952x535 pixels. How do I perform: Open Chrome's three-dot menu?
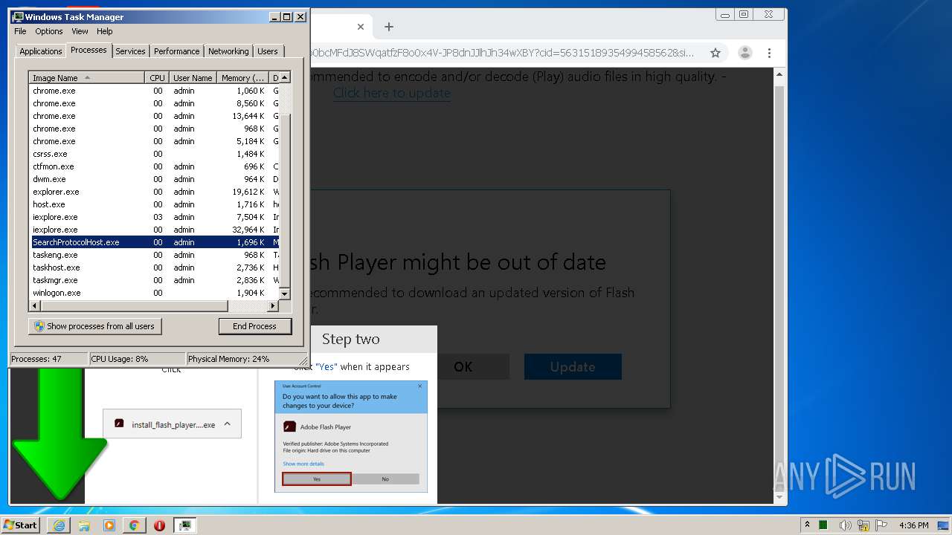(x=770, y=53)
